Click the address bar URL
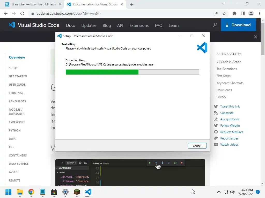 click(68, 13)
